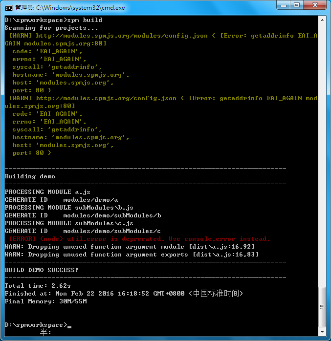Click 'Dropping unused function argument module' warning
The height and width of the screenshot is (341, 331).
(x=130, y=247)
